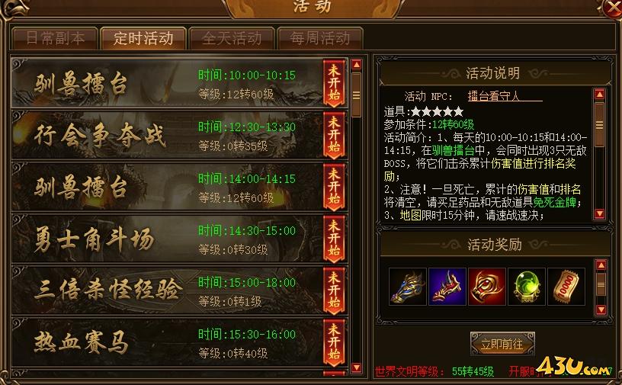Click the 10000 ticket reward icon

(x=566, y=286)
